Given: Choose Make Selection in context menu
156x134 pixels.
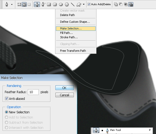Looking at the screenshot, I should [76, 28].
